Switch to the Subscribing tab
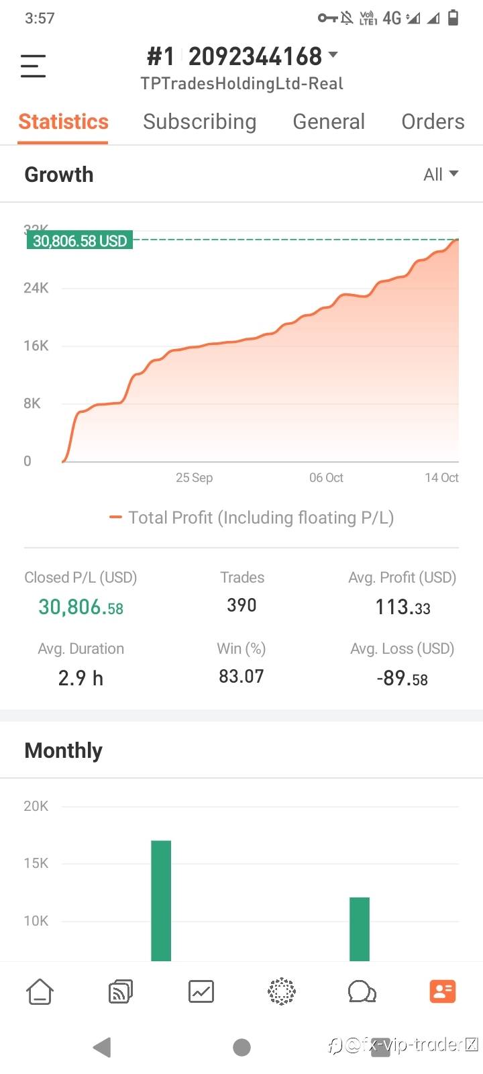The image size is (483, 1074). 199,121
